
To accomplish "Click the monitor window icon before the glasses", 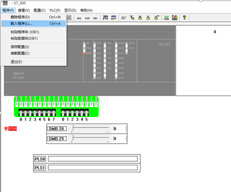I will pos(114,18).
